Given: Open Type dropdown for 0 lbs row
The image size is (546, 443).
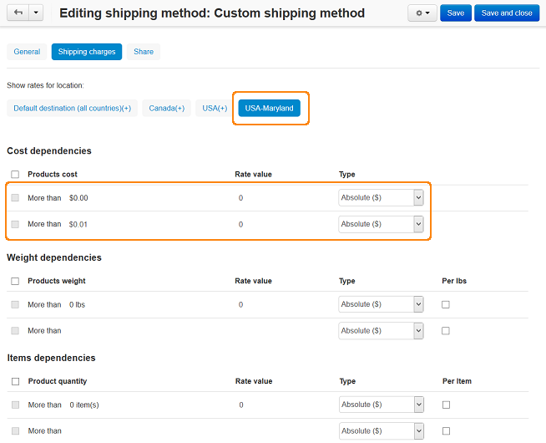Looking at the screenshot, I should (x=381, y=304).
